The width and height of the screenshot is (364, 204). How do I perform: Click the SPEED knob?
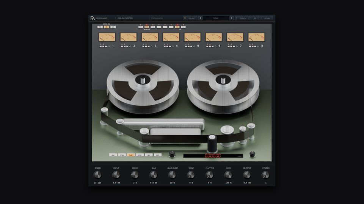tap(97, 175)
